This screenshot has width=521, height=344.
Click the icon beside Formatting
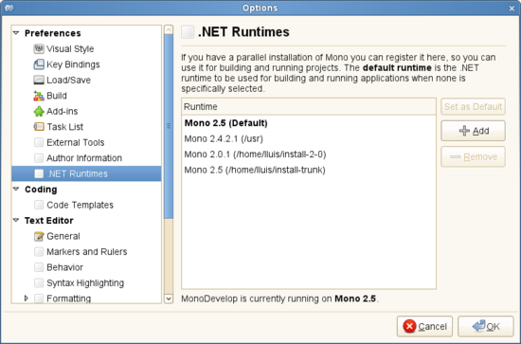[x=39, y=299]
